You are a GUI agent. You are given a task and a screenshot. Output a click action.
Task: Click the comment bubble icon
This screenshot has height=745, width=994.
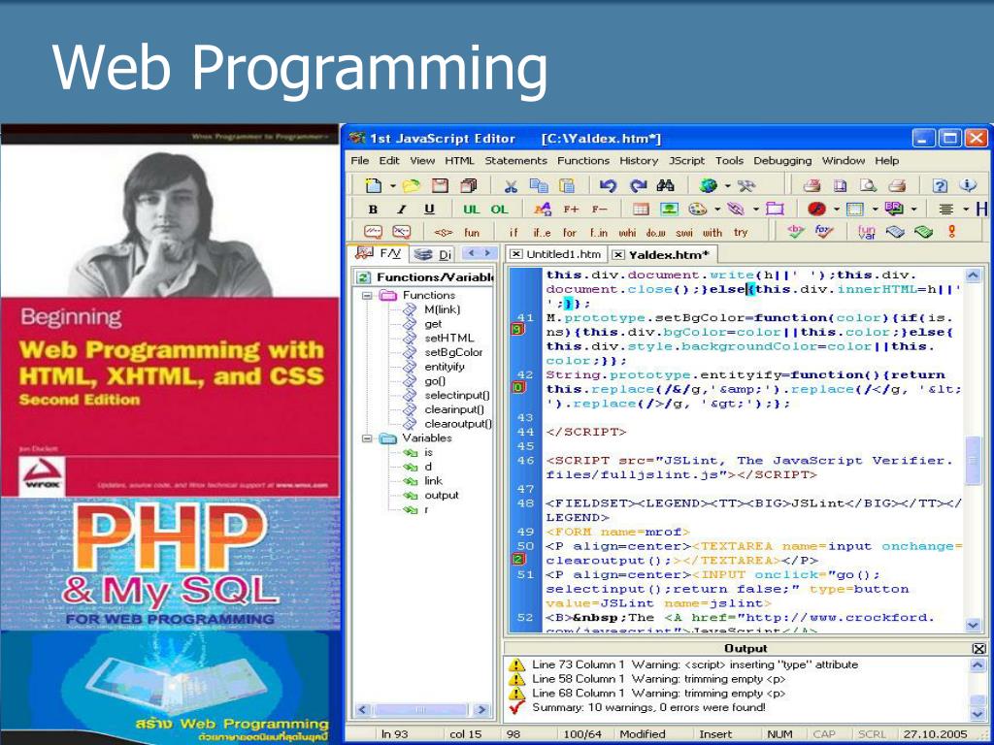(x=374, y=233)
